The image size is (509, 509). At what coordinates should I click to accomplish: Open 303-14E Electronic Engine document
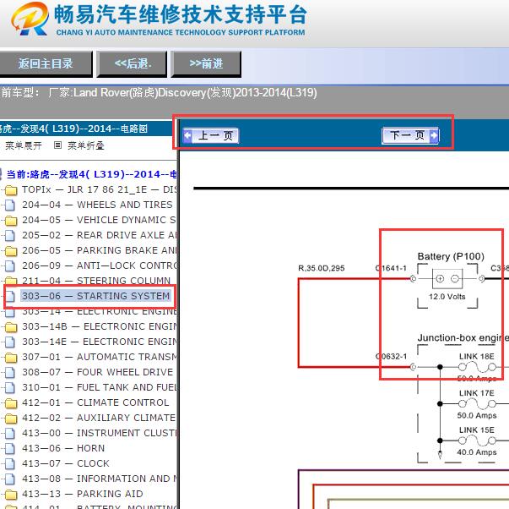click(100, 342)
